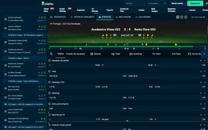Filter markets by Handicap tab
208x130 pixels.
pyautogui.click(x=136, y=54)
